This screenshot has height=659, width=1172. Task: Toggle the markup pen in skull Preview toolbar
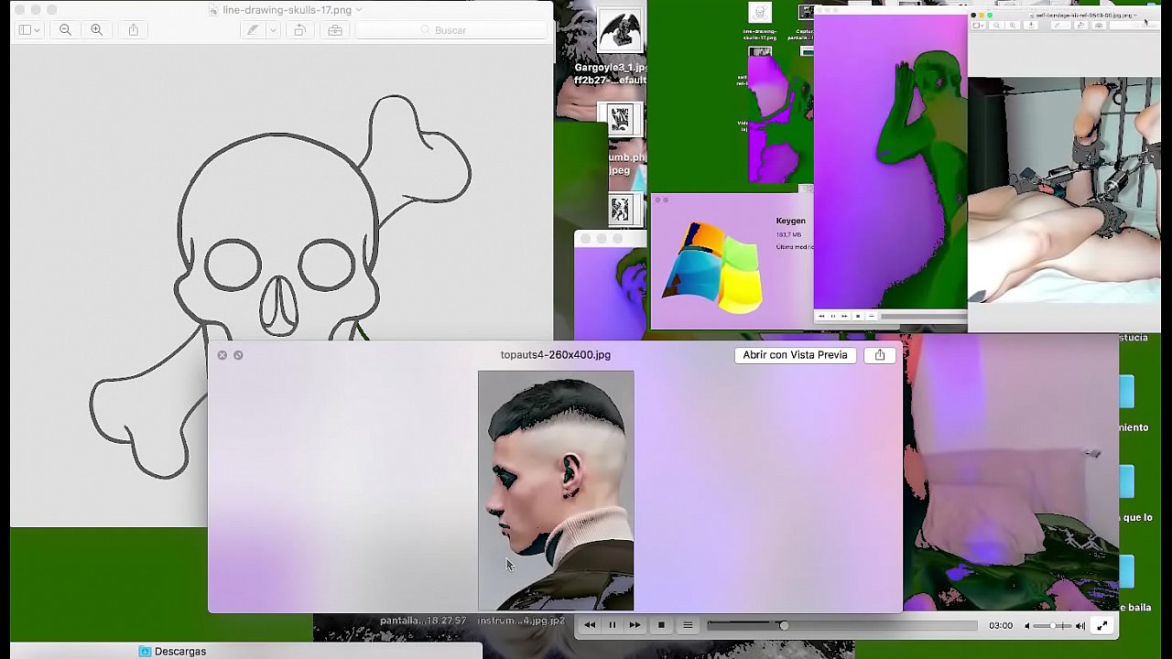pos(253,30)
